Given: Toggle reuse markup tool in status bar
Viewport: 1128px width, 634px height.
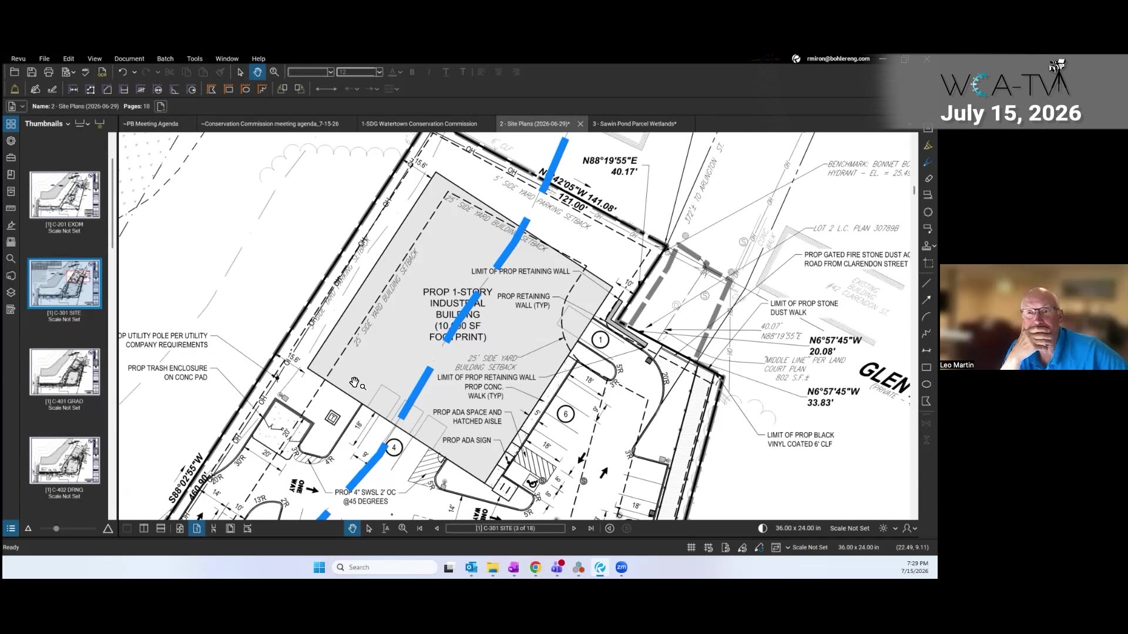Looking at the screenshot, I should 759,548.
